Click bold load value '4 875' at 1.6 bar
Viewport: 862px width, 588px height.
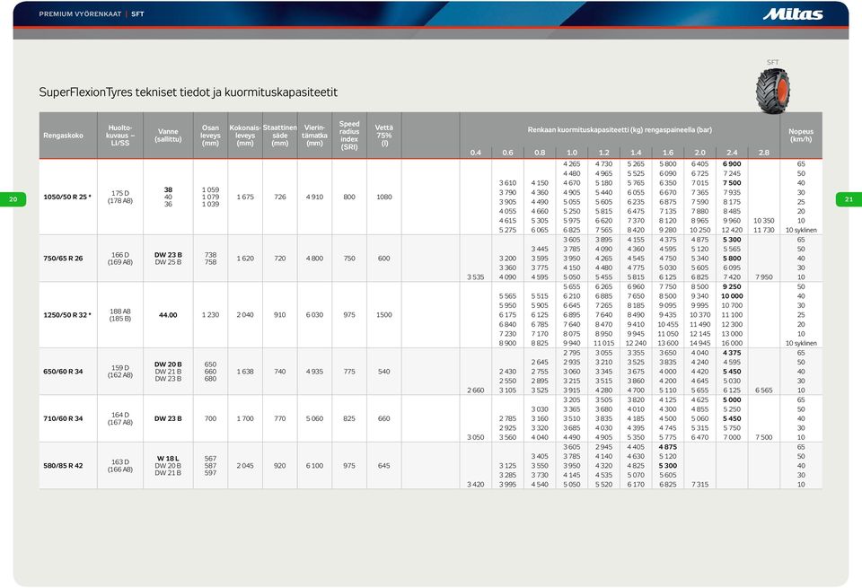pos(668,447)
